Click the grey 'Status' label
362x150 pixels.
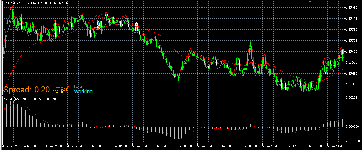(x=78, y=87)
